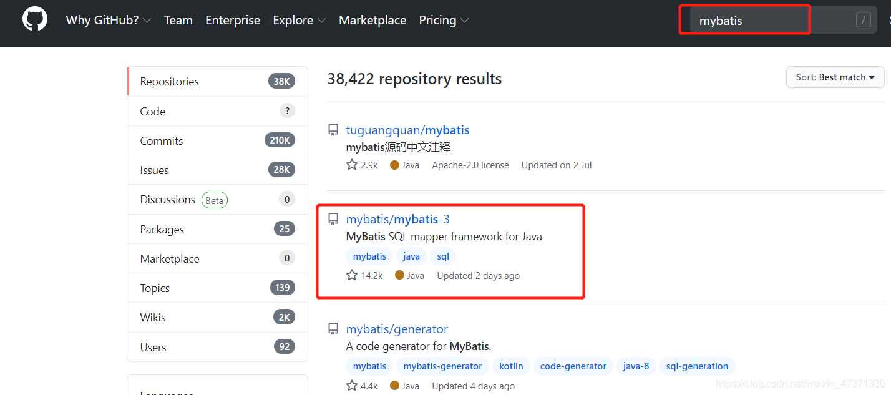Click the 38K Repositories count badge
Viewport: 891px width, 395px height.
coord(281,82)
